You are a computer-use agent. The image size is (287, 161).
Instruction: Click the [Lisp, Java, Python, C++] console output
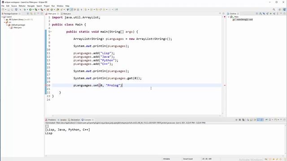(68, 130)
